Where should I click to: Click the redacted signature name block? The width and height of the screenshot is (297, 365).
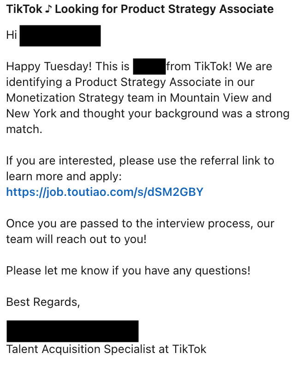click(72, 331)
